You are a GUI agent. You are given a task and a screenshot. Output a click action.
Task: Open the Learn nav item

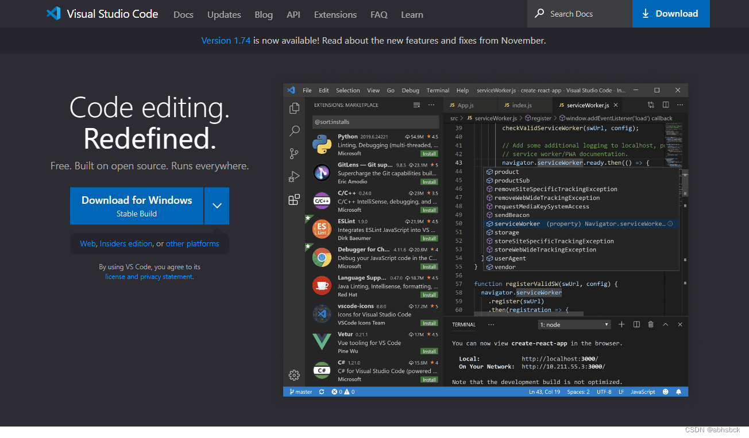(x=412, y=15)
